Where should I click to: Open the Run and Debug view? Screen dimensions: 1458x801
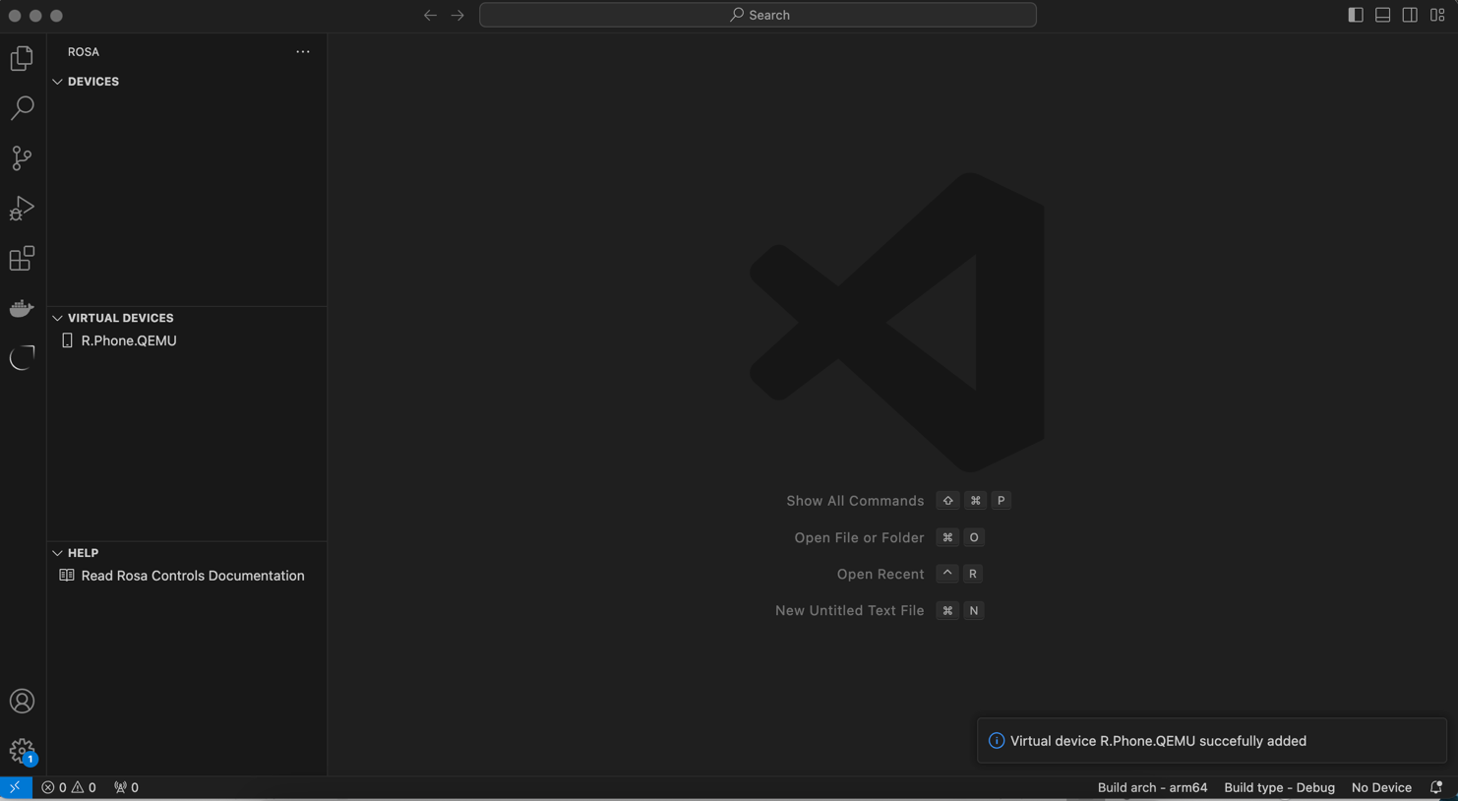[22, 209]
